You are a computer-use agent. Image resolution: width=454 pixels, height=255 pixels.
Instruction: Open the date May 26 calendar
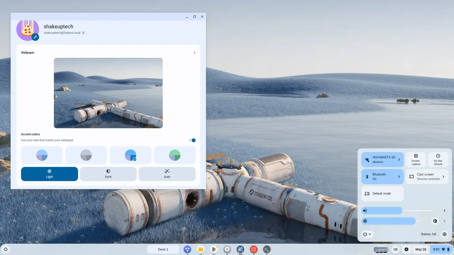click(421, 249)
